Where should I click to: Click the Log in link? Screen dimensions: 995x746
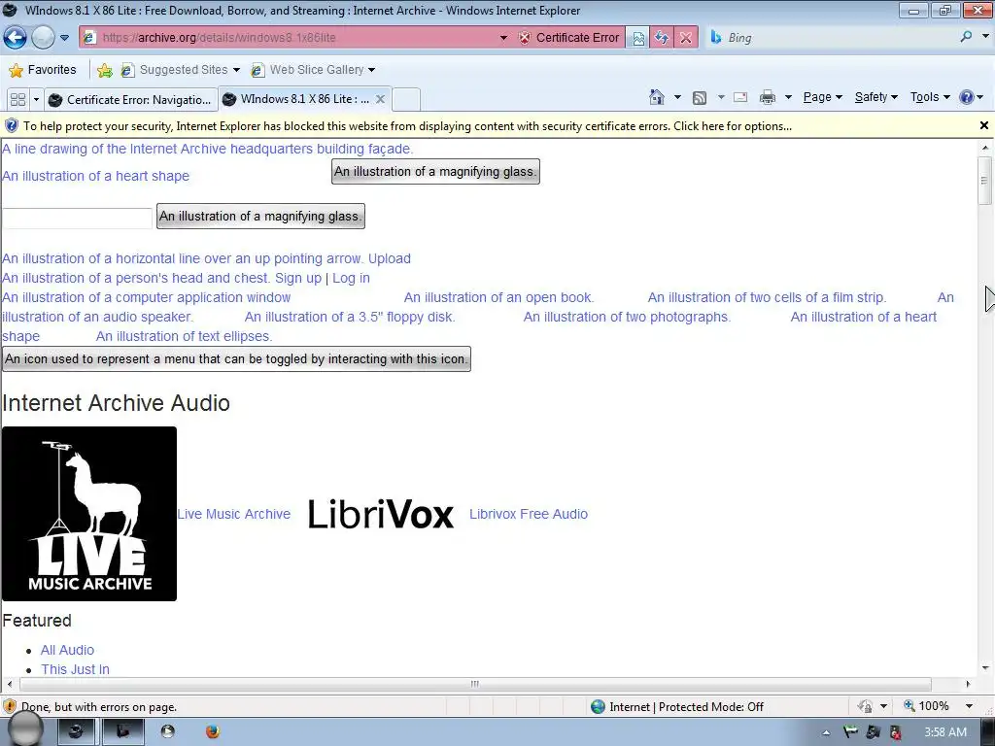(351, 279)
